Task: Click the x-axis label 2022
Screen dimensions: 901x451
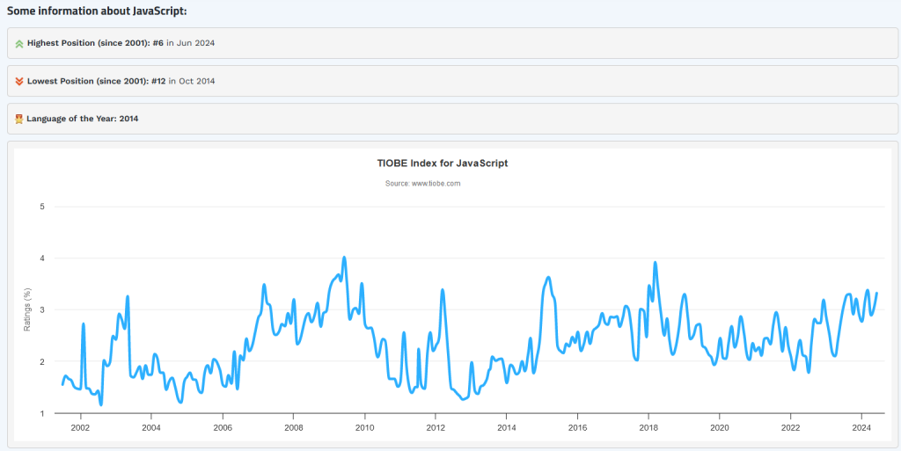Action: (791, 427)
